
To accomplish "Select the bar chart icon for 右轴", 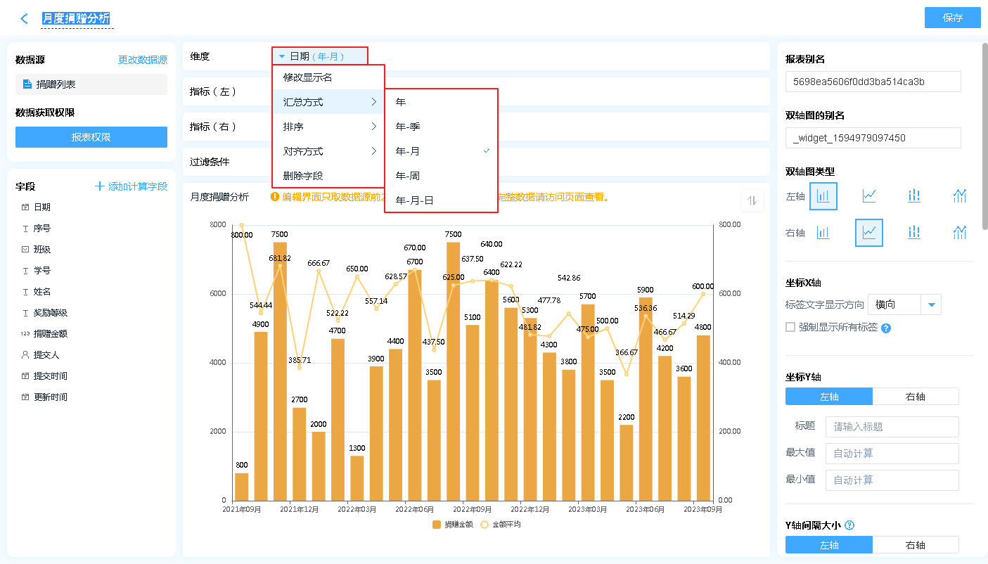I will [823, 233].
